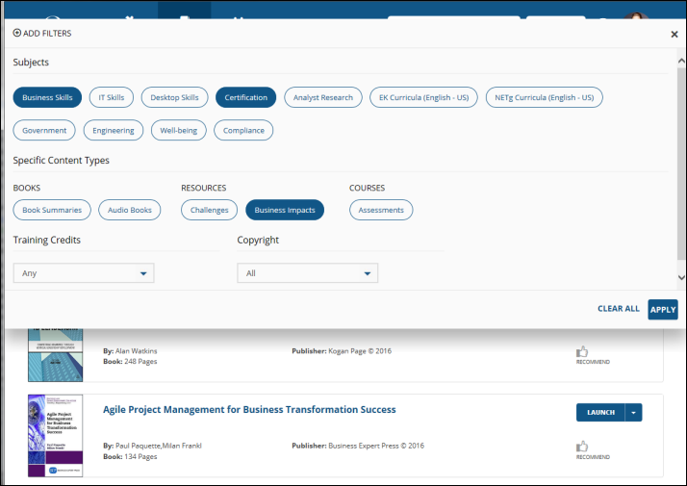Select the Desktop Skills filter chip

(x=174, y=97)
